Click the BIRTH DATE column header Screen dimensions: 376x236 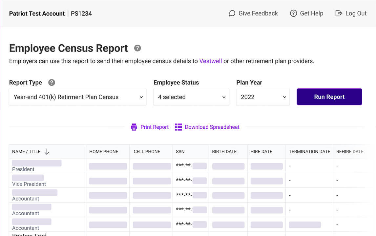(x=224, y=152)
